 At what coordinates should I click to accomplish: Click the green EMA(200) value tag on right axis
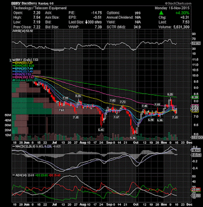click(x=195, y=97)
